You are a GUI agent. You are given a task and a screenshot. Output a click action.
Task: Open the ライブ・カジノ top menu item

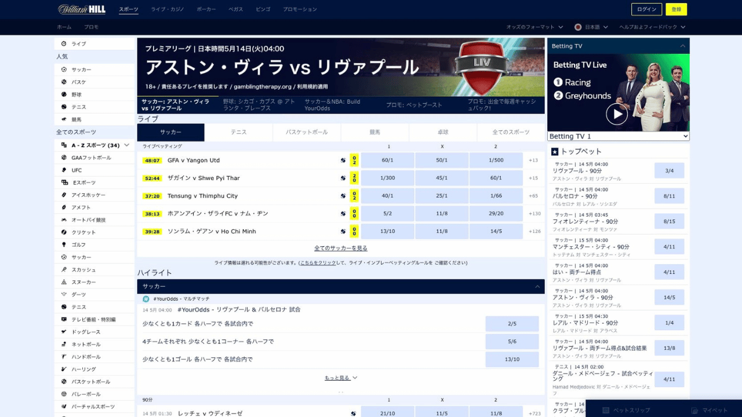click(168, 9)
